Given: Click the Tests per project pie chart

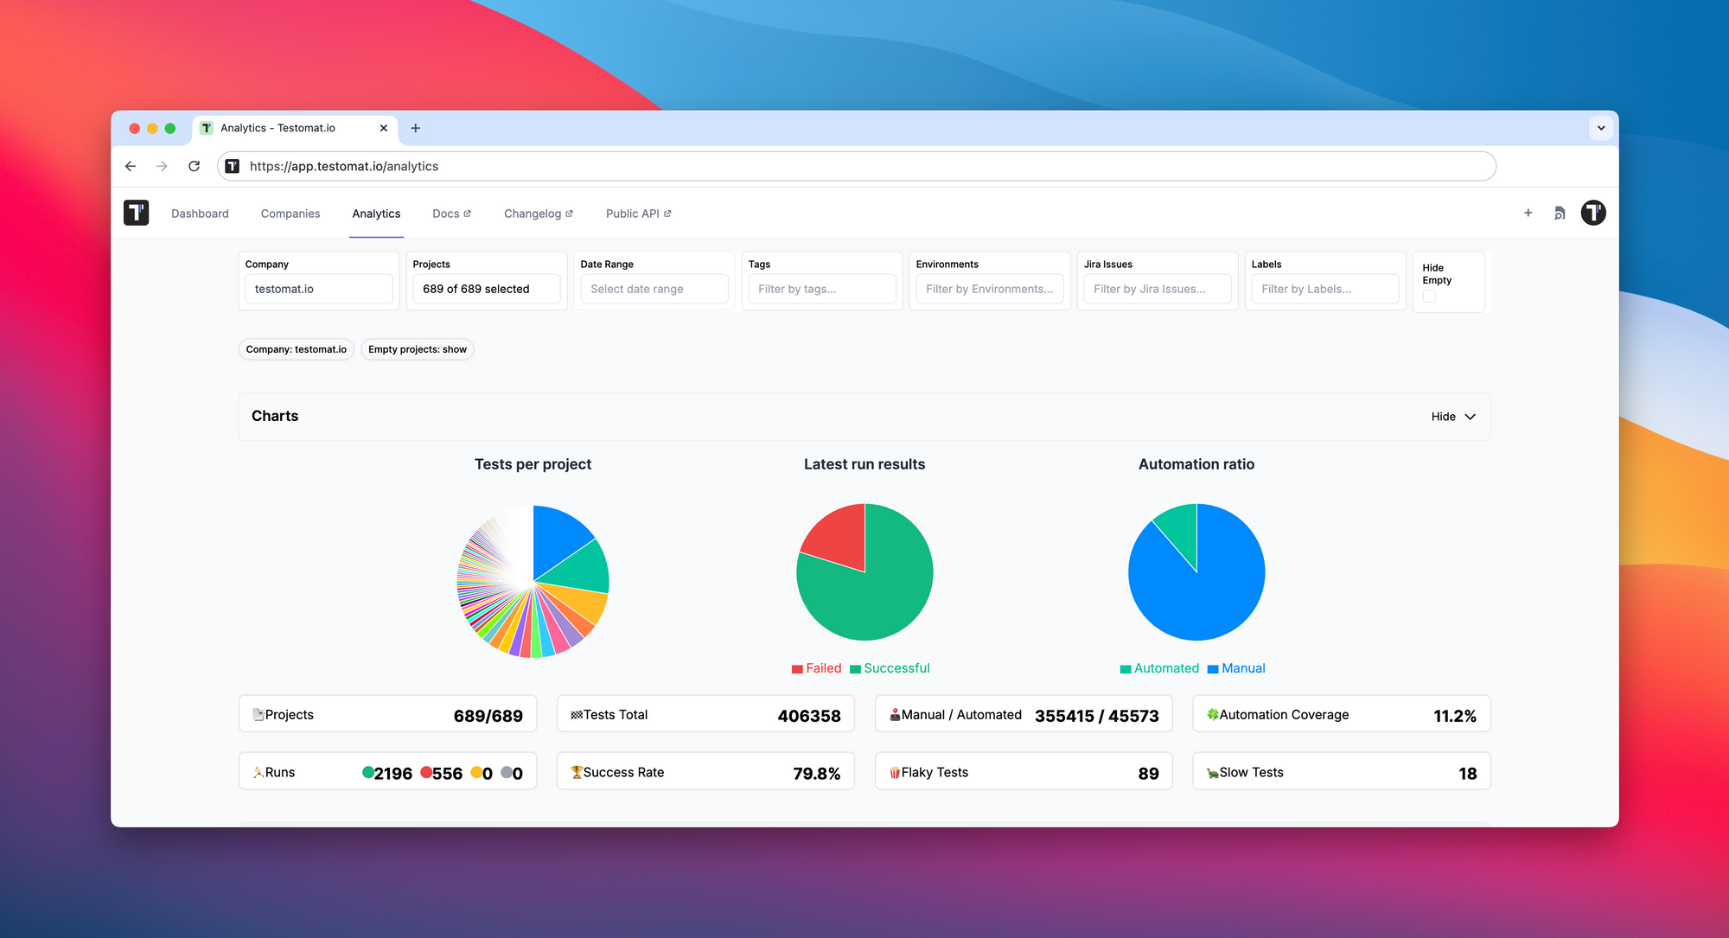Looking at the screenshot, I should 533,582.
